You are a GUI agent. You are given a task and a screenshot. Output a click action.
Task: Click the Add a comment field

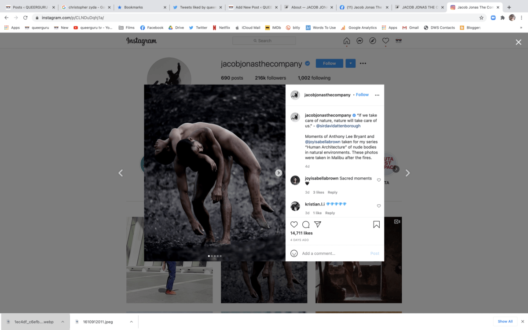coord(334,253)
